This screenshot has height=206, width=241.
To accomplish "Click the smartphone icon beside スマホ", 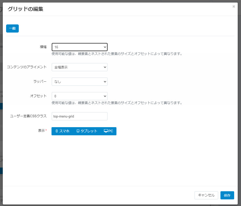I will pos(57,131).
